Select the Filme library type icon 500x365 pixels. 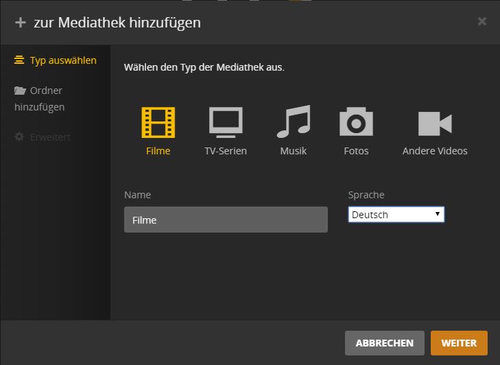click(x=158, y=123)
